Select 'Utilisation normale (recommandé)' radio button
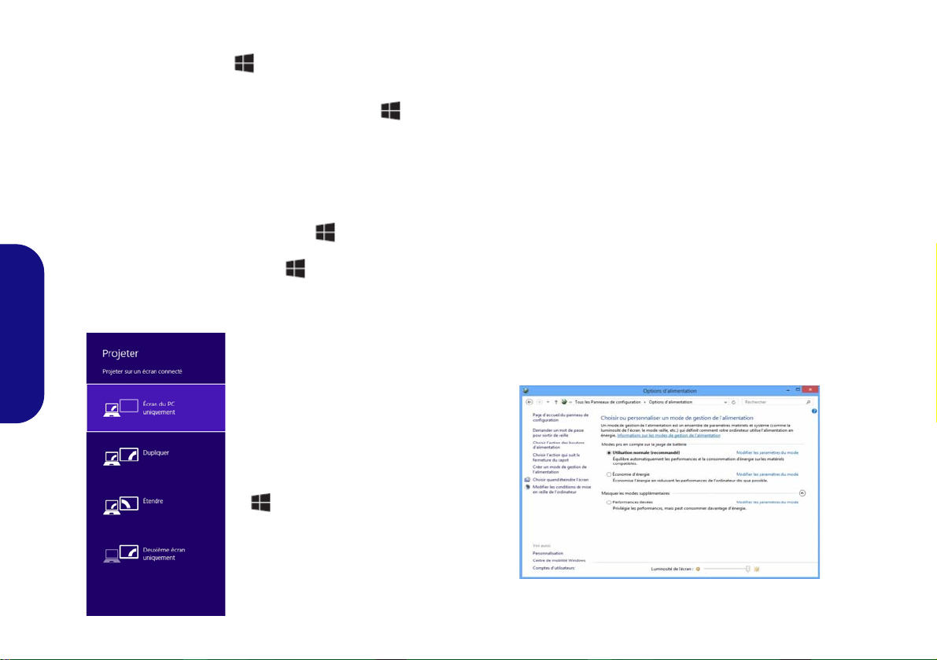This screenshot has height=660, width=937. click(x=609, y=453)
